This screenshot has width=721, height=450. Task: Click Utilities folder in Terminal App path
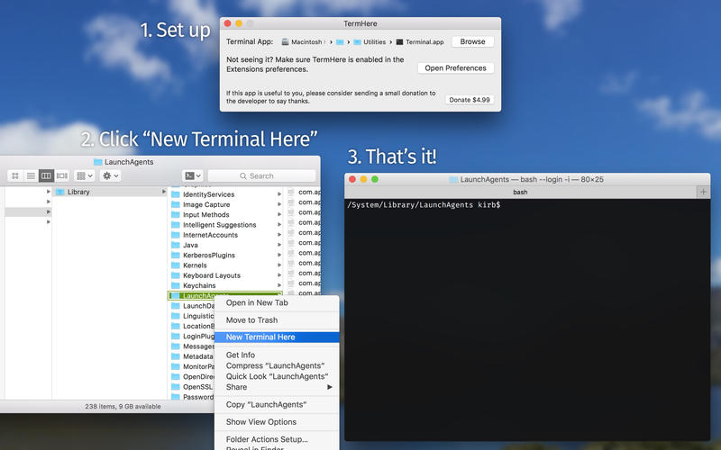tap(370, 41)
